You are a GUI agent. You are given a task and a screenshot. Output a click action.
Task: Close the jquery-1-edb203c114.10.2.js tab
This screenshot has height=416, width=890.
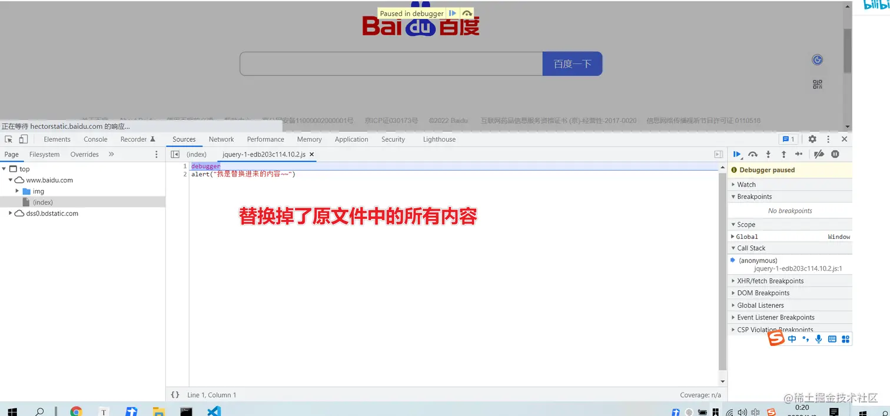point(312,154)
